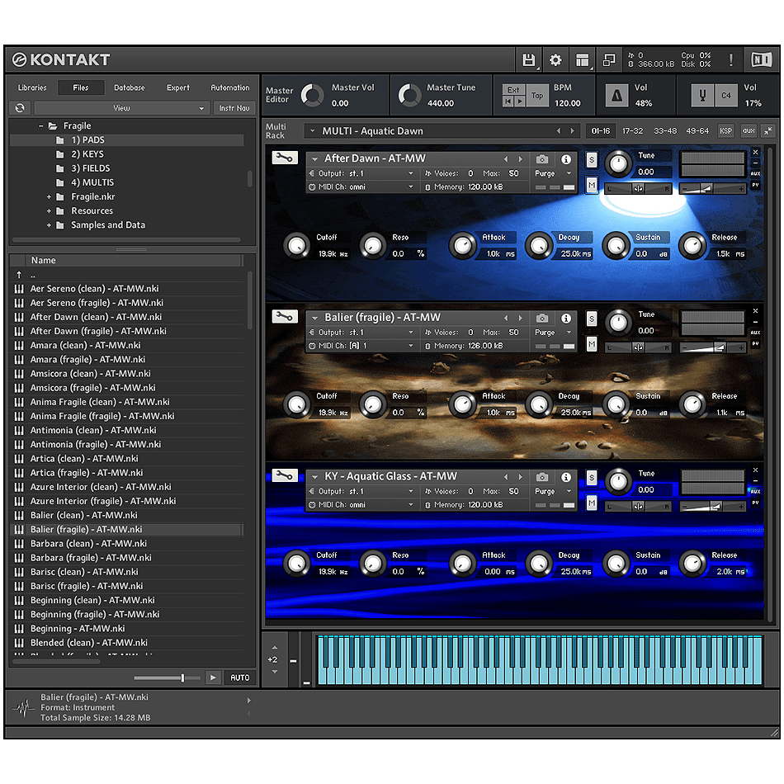Open wrench editor for Balier (fragile) instrument
Screen dimensions: 784x784
click(285, 317)
